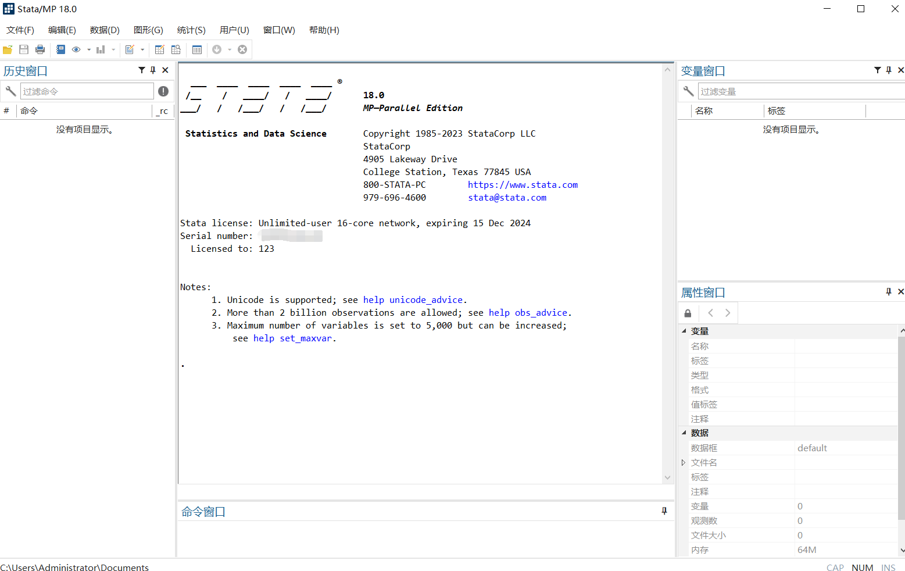Image resolution: width=905 pixels, height=571 pixels.
Task: Open the help obs_advice link
Action: (x=528, y=313)
